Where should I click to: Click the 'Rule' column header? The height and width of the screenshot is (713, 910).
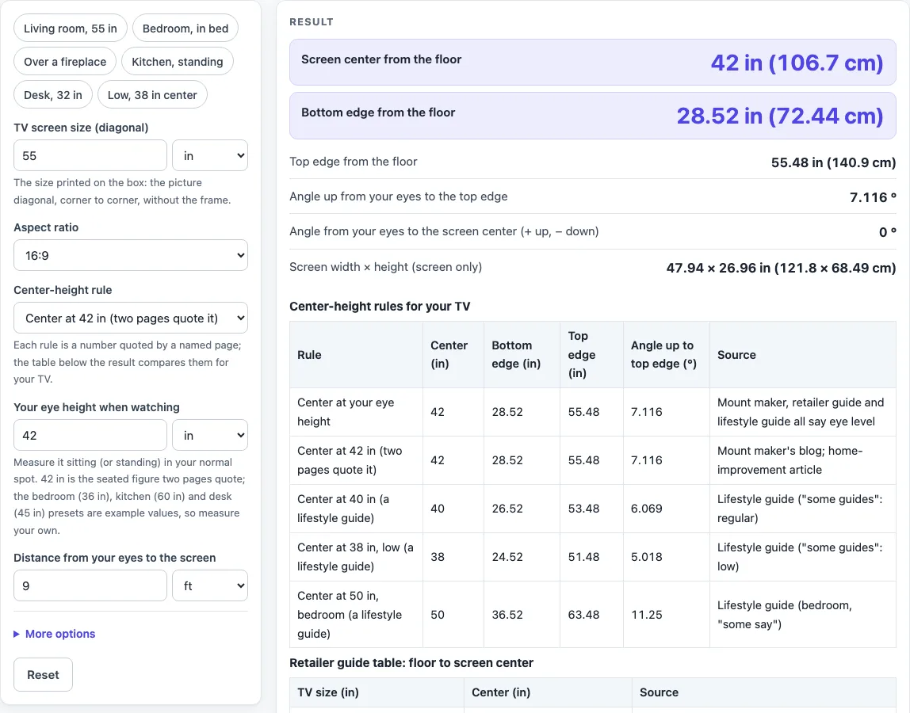pos(357,354)
